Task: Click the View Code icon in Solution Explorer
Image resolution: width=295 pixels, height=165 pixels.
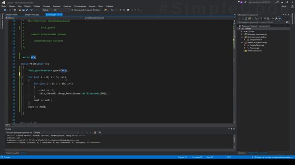Action: pyautogui.click(x=272, y=18)
